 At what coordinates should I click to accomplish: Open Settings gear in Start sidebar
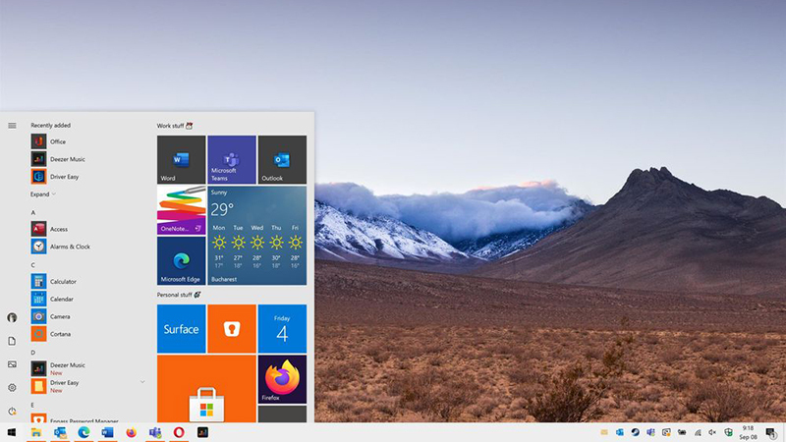[x=12, y=387]
